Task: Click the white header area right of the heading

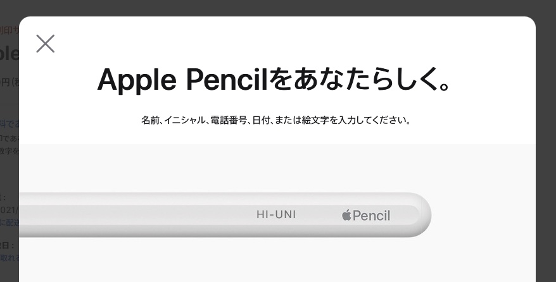Action: 494,79
